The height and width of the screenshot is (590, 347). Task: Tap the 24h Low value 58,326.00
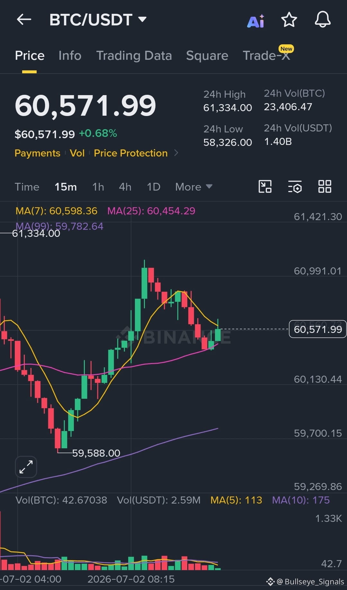point(227,142)
